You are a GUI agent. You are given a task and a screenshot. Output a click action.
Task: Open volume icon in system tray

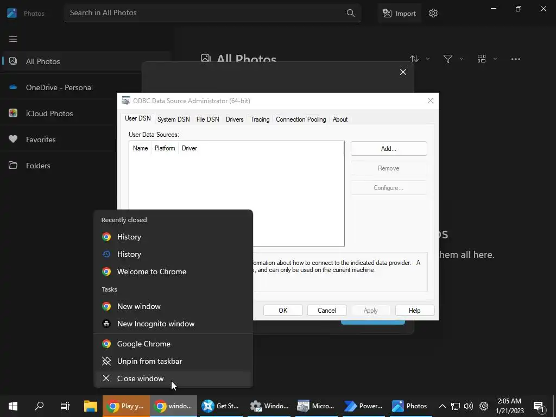pyautogui.click(x=469, y=406)
